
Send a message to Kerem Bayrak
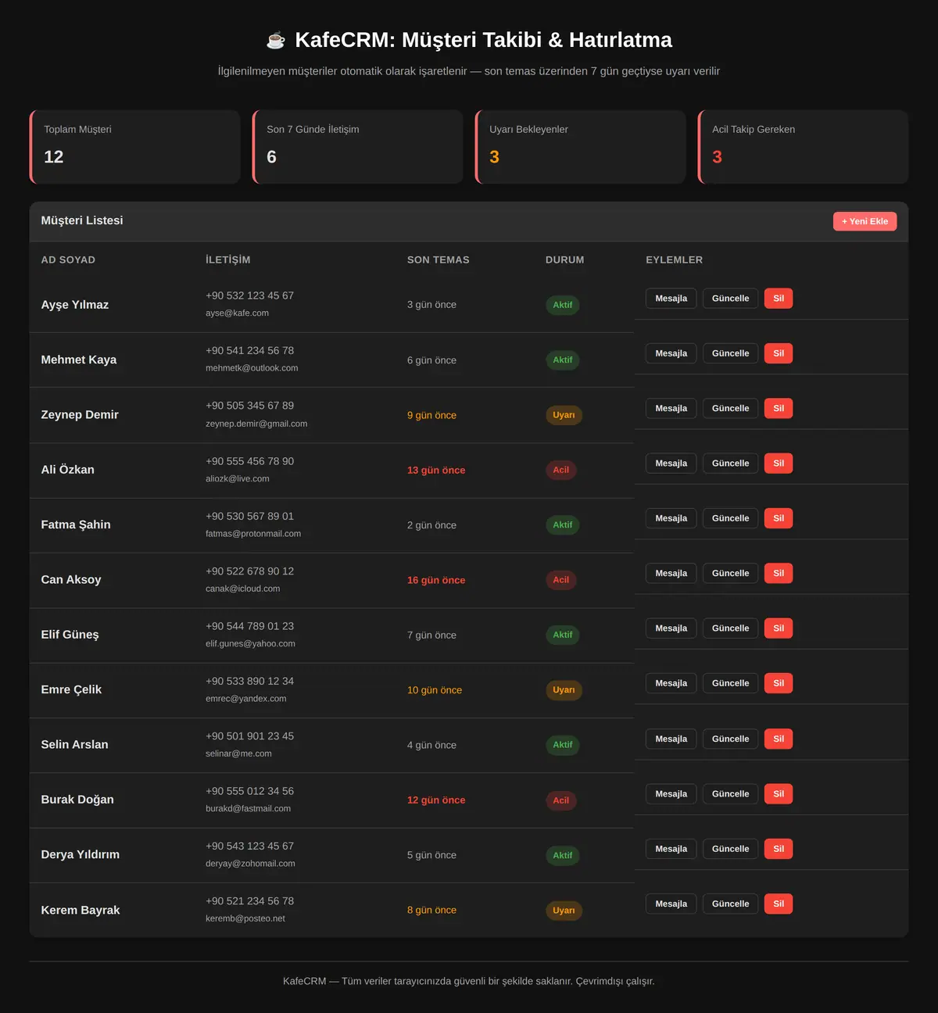point(671,904)
